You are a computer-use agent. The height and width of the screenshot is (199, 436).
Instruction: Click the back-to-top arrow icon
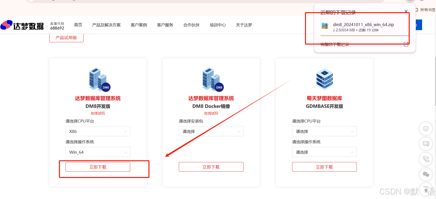[x=426, y=189]
